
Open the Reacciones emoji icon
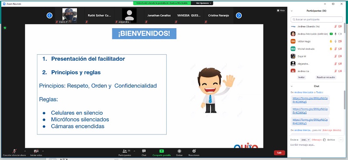pyautogui.click(x=194, y=151)
